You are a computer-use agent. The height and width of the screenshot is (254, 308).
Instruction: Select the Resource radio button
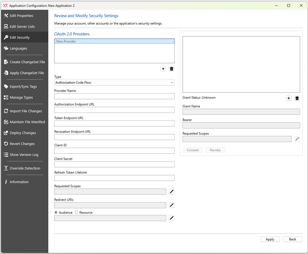coord(77,213)
